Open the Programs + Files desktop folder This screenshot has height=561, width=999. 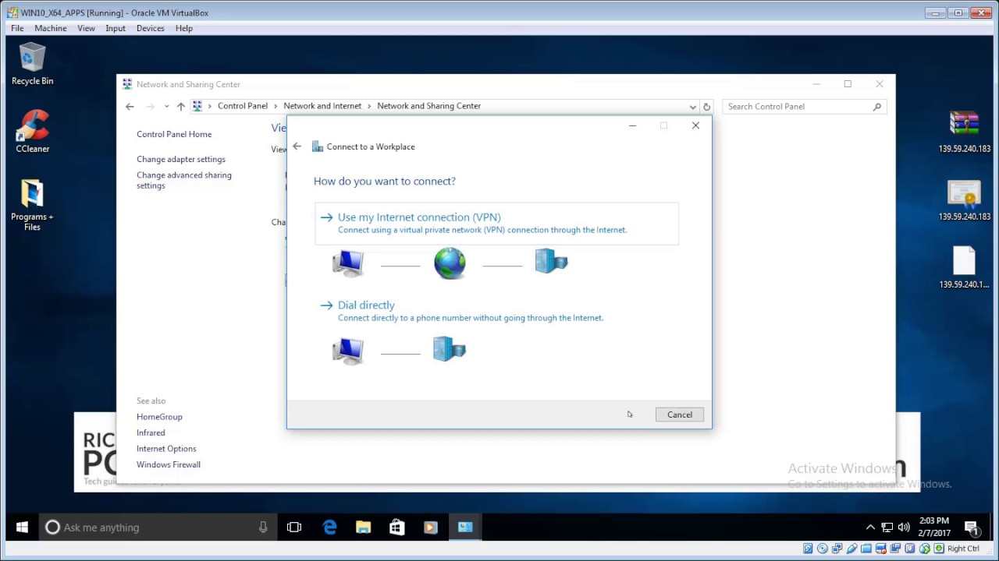click(32, 205)
